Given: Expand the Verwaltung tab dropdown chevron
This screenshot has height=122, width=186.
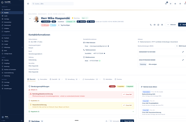Looking at the screenshot, I should 79,79.
